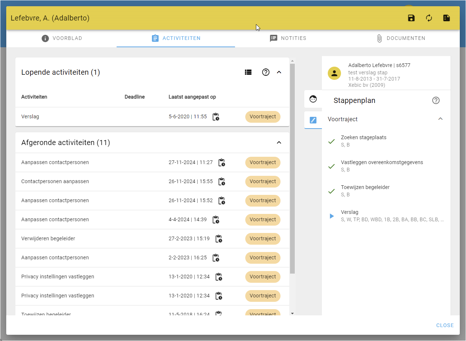Open help icon in Lopende activiteiten header
This screenshot has height=341, width=466.
point(266,72)
